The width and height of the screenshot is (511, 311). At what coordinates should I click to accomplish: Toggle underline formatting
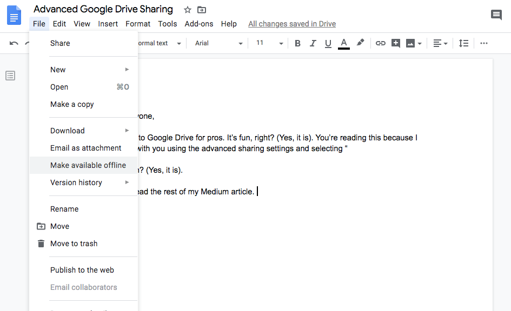coord(328,43)
